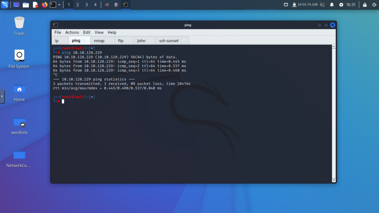Viewport: 379px width, 213px height.
Task: Expand the left edge side panel handle
Action: [2, 97]
